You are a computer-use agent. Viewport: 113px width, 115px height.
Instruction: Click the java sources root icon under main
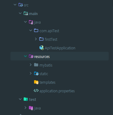coord(31,22)
